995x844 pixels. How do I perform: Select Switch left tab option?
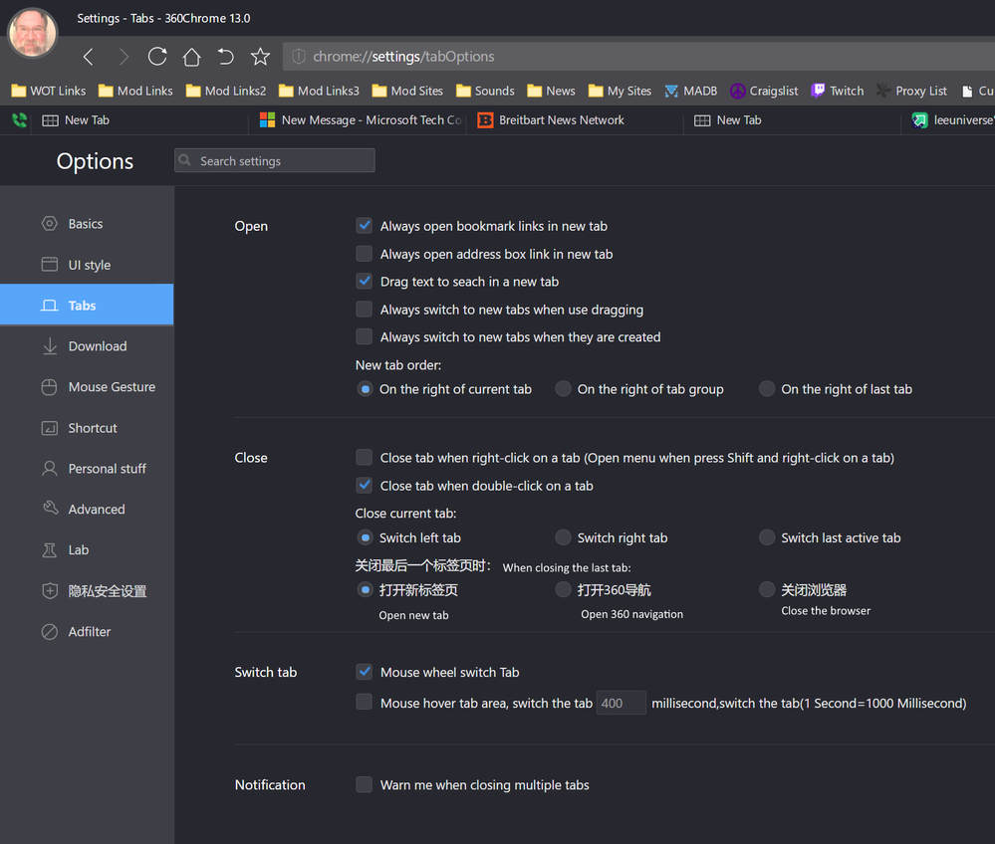coord(365,537)
